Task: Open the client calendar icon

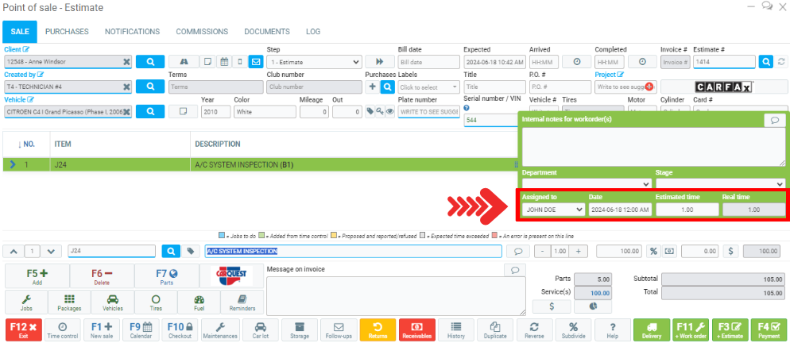Action: (224, 61)
